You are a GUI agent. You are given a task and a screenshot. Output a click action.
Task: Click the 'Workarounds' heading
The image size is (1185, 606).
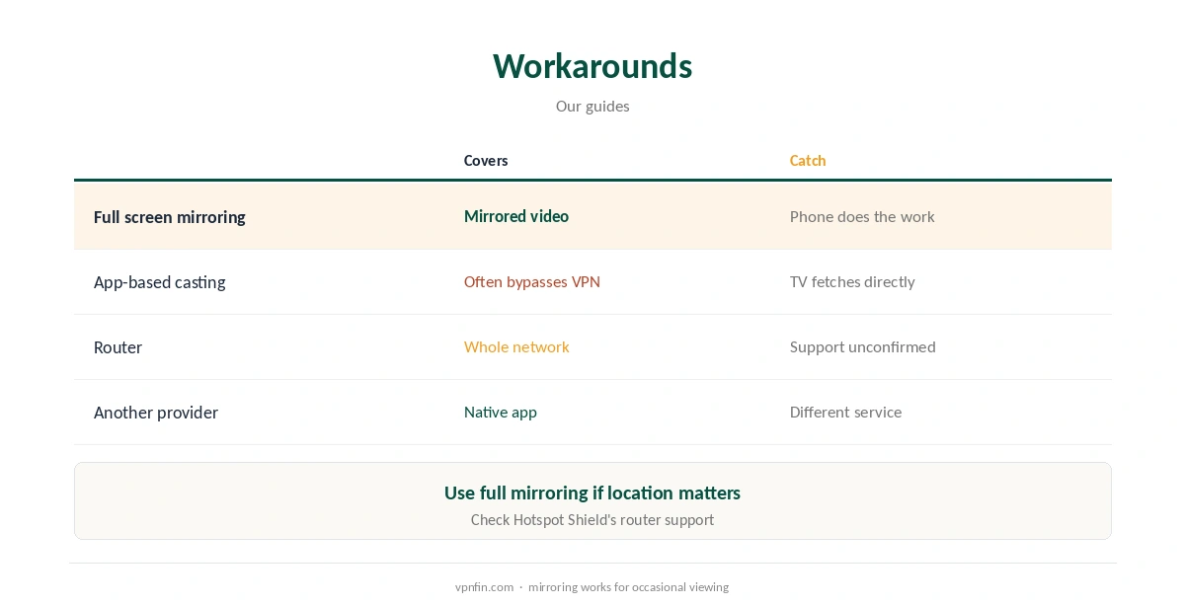[592, 66]
